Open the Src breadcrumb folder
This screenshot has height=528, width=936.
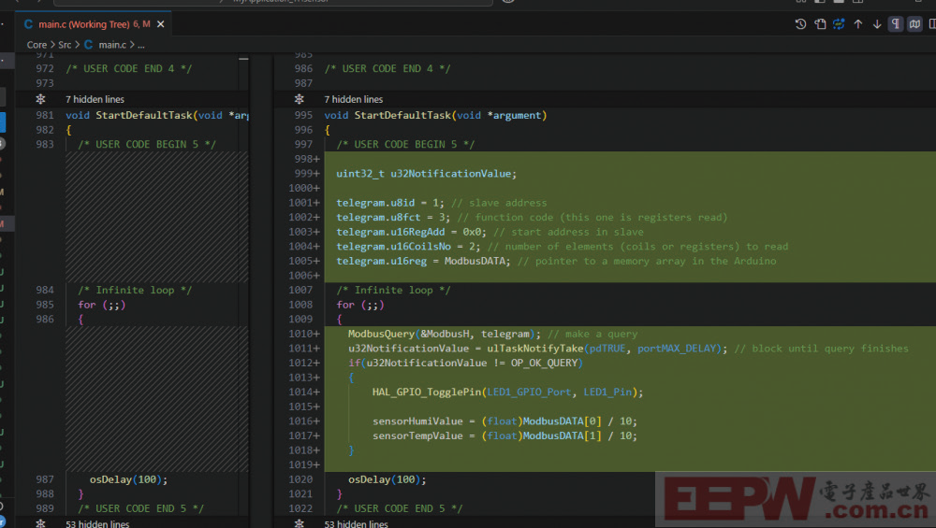click(65, 45)
